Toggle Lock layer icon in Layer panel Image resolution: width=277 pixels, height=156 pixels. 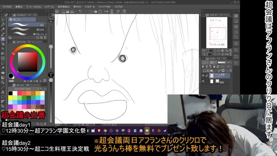(214, 66)
